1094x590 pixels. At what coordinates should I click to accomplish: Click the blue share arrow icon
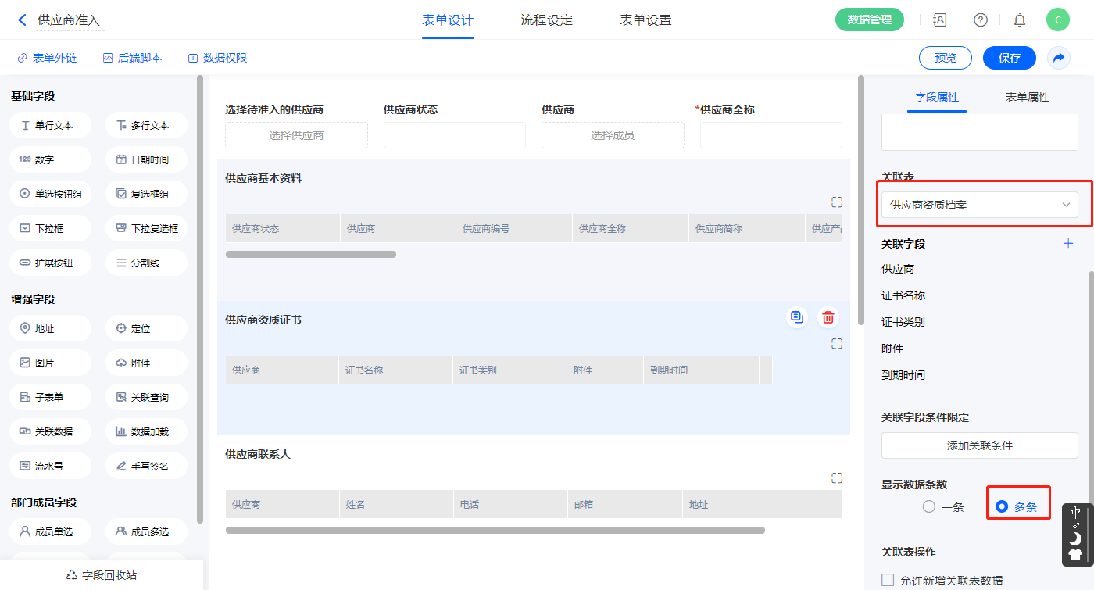point(1059,58)
